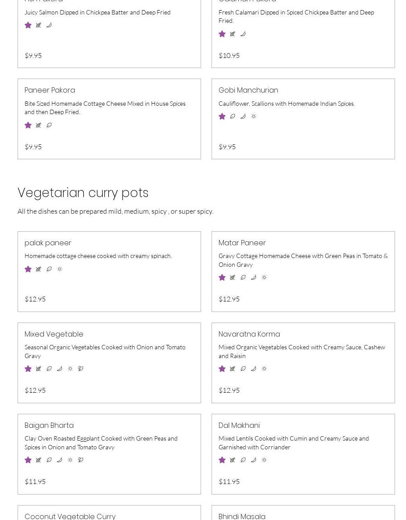Click the sun icon on Dal Makhani

click(264, 460)
